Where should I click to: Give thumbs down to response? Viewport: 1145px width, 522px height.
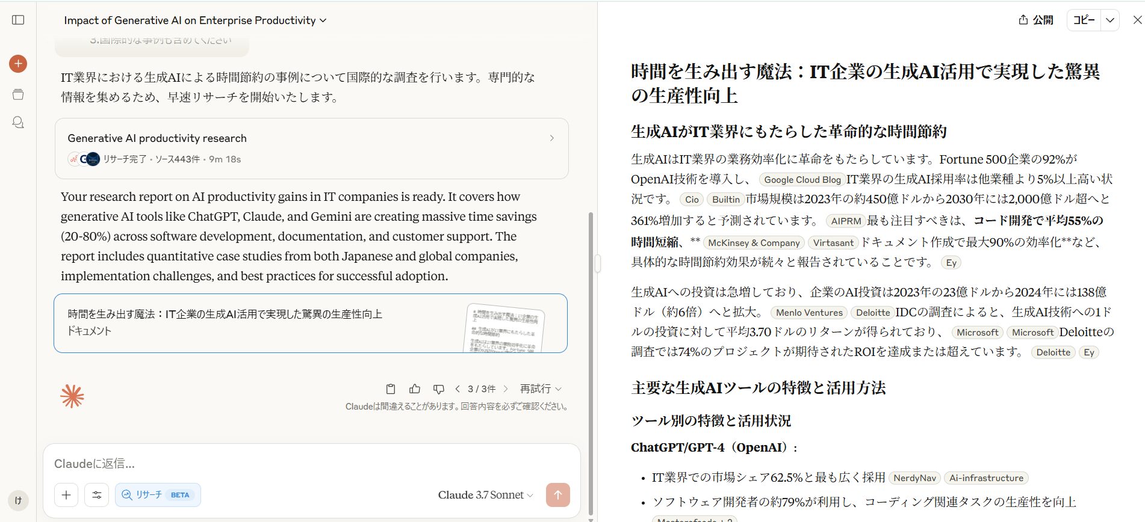click(439, 389)
